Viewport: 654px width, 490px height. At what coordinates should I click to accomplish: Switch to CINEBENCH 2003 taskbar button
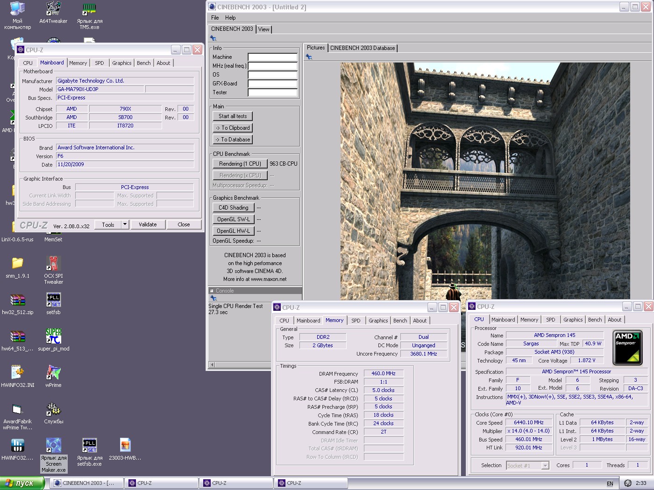coord(86,483)
